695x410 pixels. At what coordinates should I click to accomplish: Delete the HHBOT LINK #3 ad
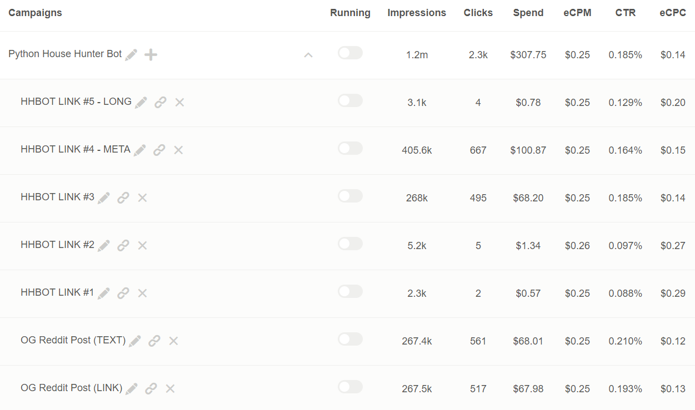point(142,198)
